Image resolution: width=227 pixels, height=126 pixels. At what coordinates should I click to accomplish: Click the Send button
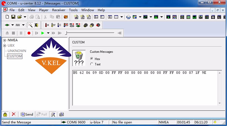[26, 114]
